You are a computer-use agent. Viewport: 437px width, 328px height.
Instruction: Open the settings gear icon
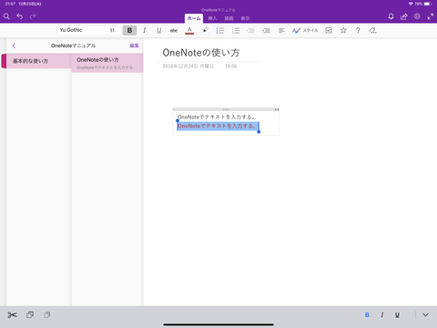point(417,16)
